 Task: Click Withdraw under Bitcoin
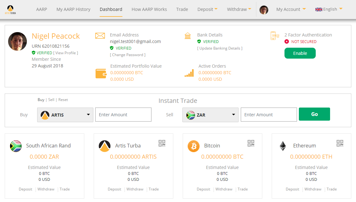click(224, 189)
